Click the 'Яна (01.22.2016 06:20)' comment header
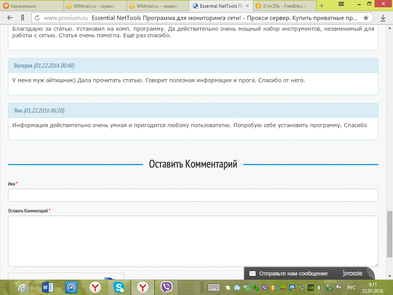 pyautogui.click(x=193, y=111)
